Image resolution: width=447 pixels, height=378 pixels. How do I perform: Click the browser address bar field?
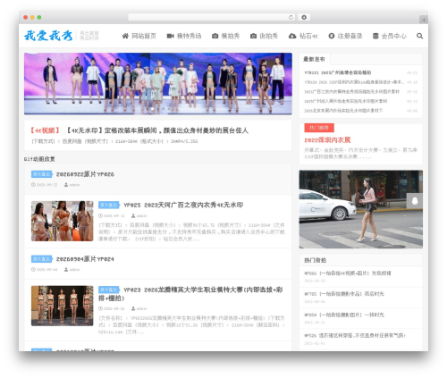pyautogui.click(x=212, y=17)
